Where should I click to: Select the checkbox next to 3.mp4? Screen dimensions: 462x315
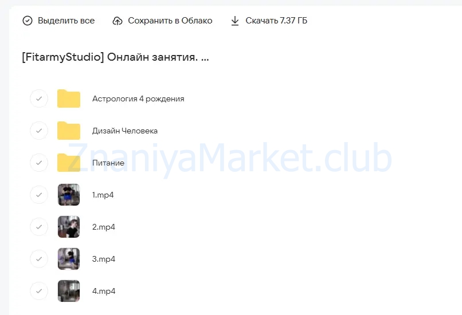click(39, 259)
